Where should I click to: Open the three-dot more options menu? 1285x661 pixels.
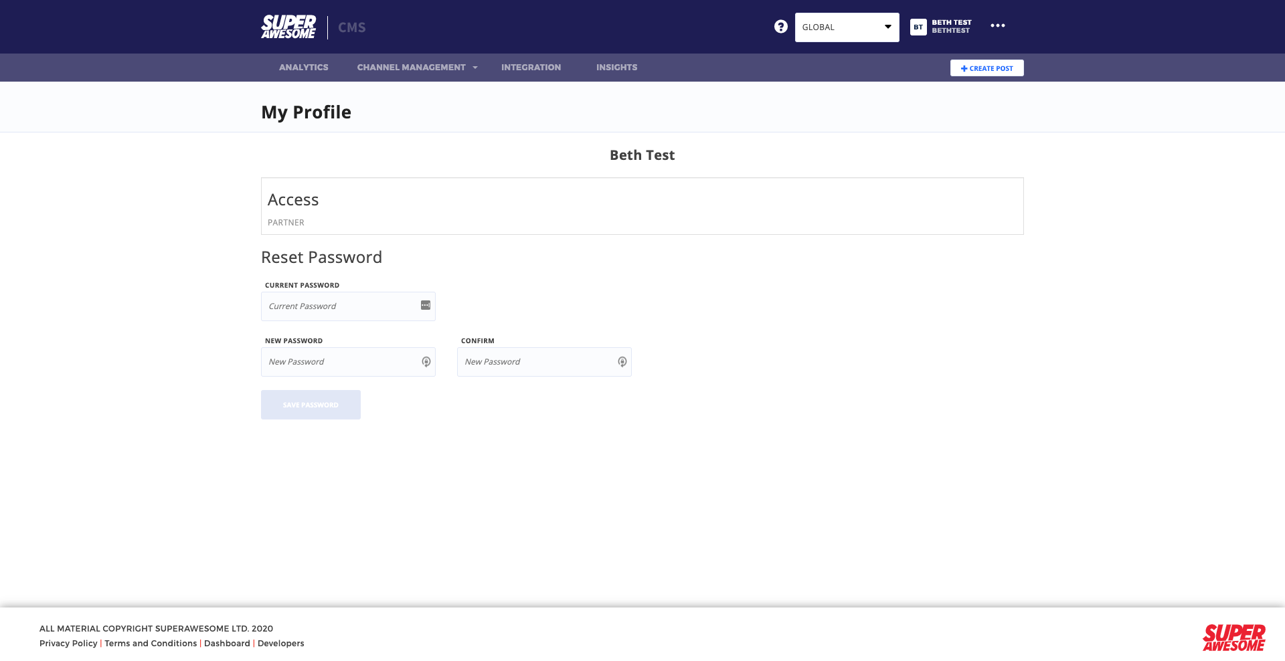[997, 26]
